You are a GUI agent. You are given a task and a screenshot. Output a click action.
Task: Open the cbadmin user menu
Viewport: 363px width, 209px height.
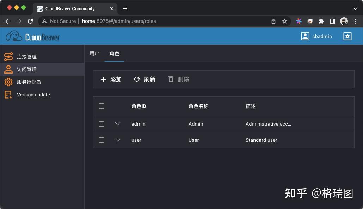pos(317,36)
